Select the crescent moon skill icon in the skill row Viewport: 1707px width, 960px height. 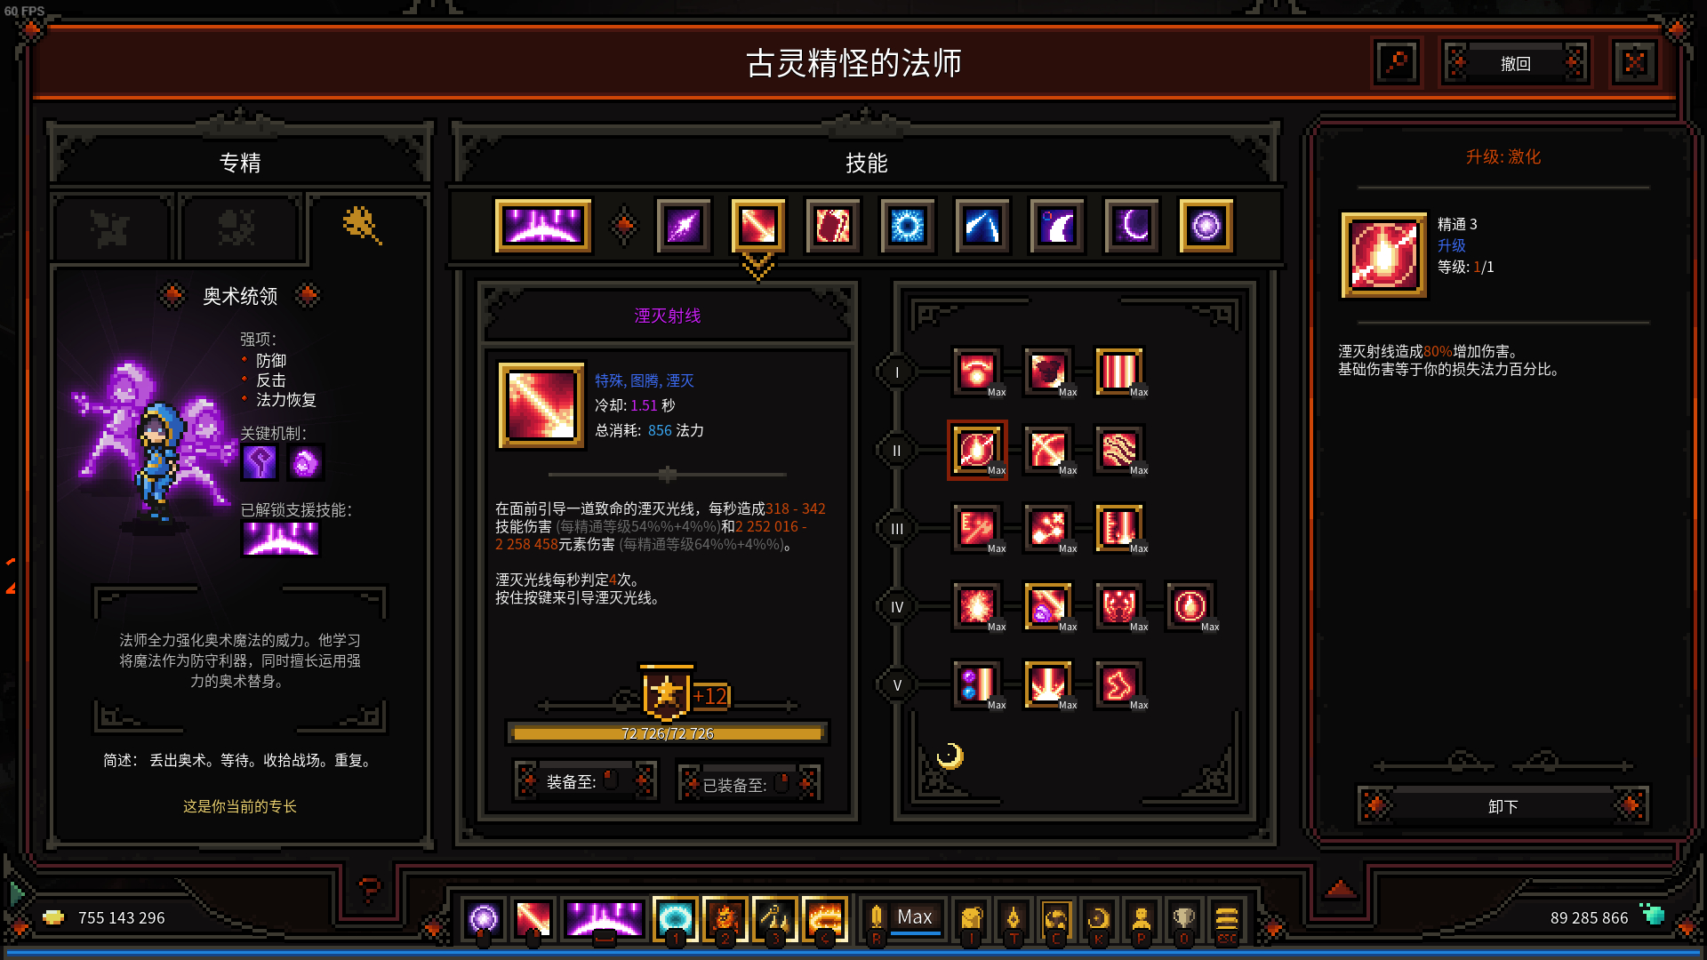[1132, 226]
